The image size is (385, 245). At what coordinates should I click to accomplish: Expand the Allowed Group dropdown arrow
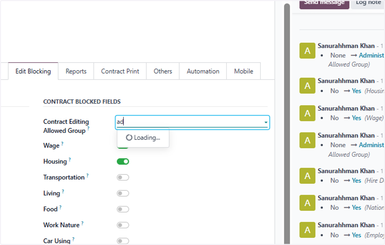click(266, 122)
